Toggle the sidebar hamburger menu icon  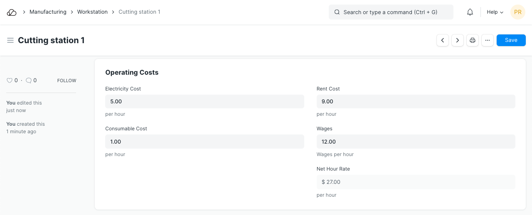10,40
